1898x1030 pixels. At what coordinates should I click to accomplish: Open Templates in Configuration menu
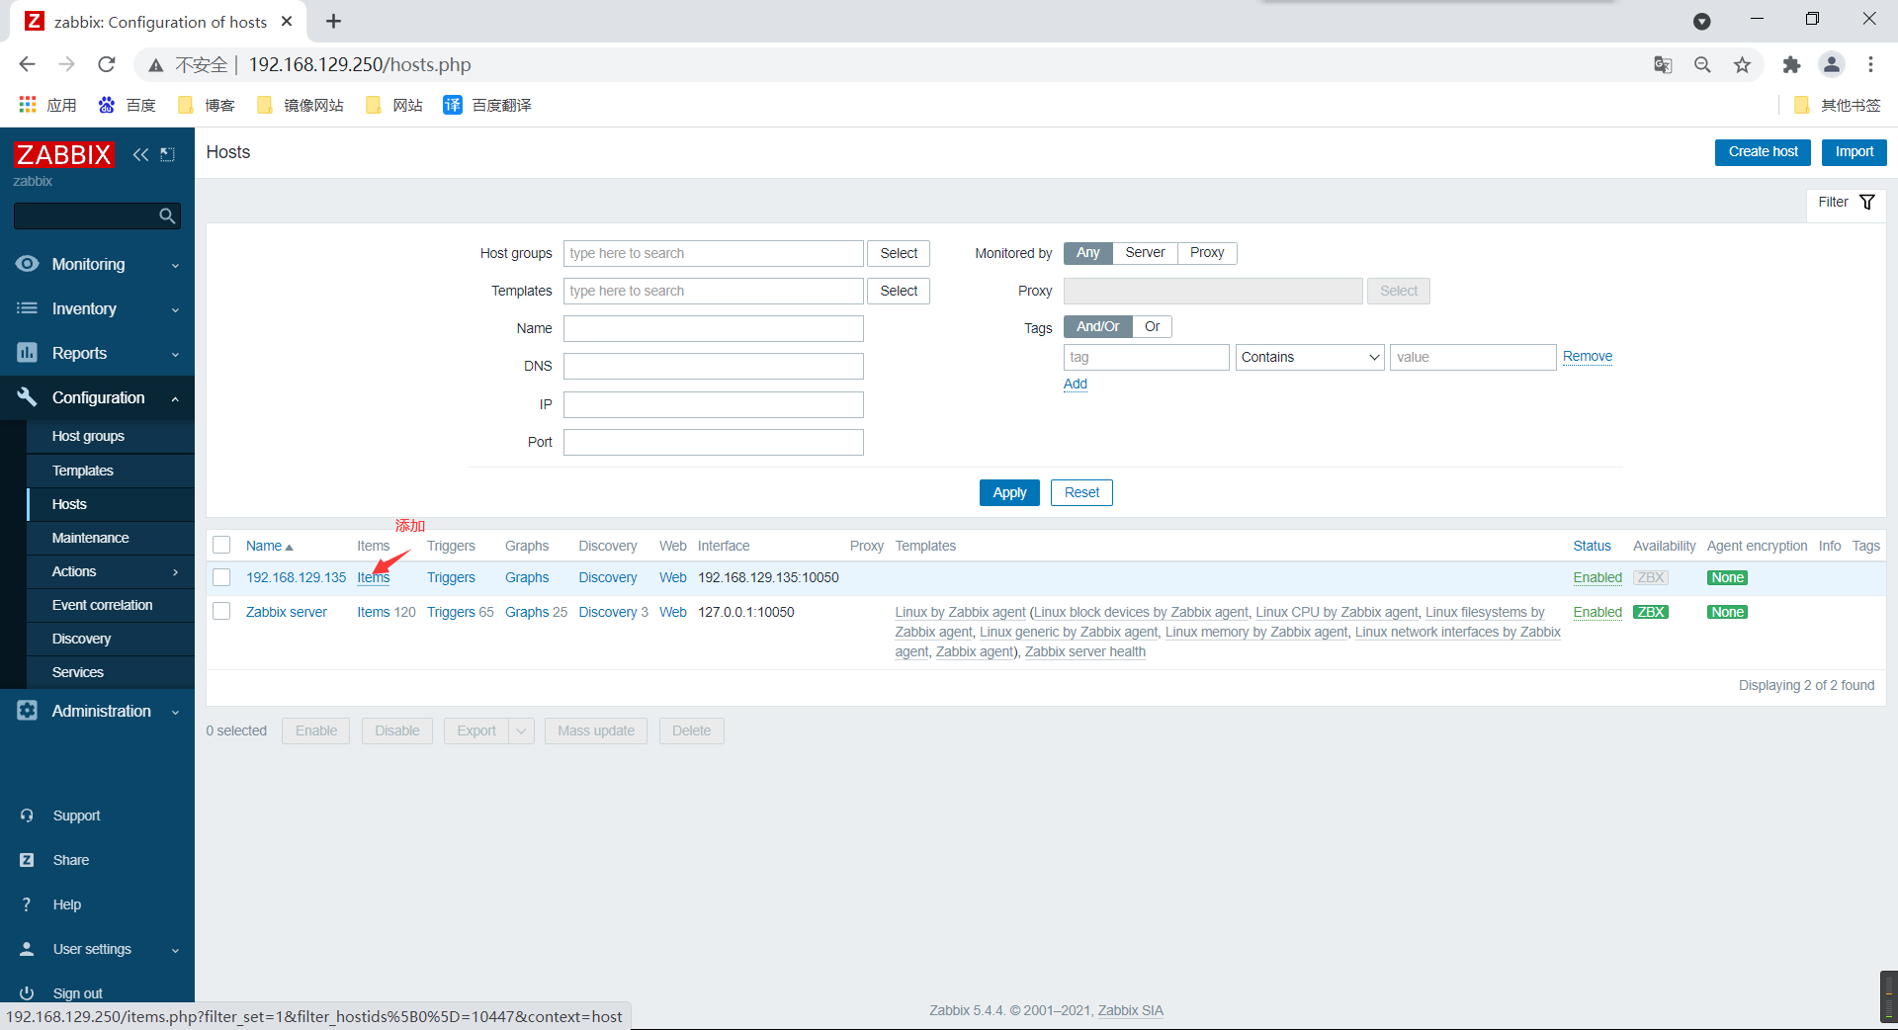tap(83, 471)
